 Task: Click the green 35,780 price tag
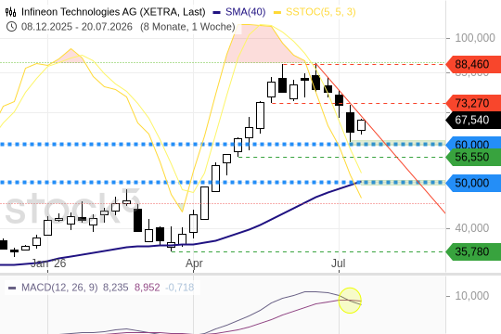[473, 251]
